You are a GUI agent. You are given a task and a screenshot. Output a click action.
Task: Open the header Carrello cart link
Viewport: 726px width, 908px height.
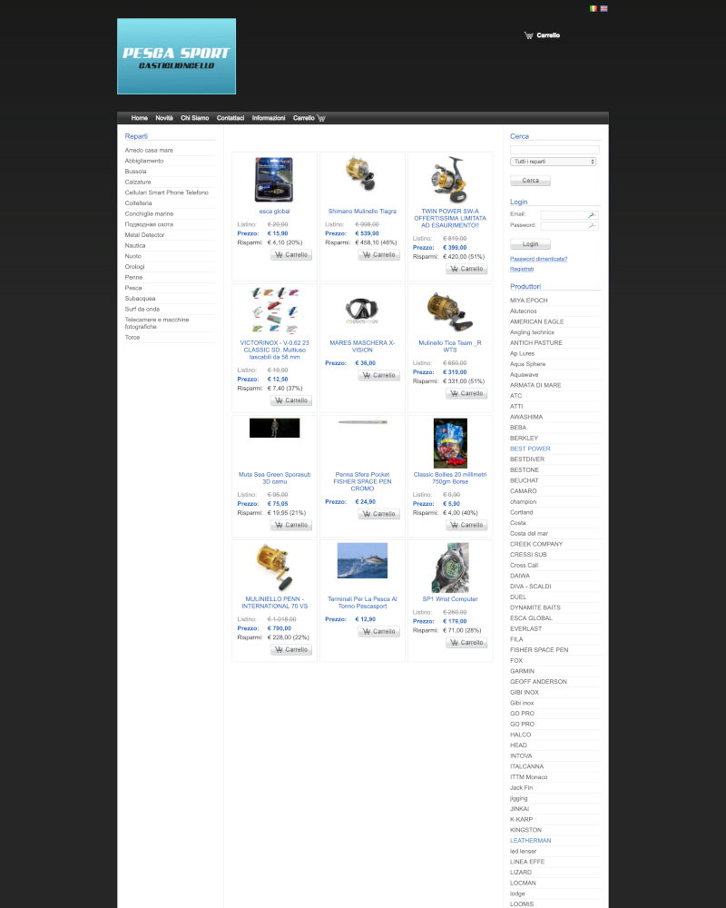[x=542, y=35]
